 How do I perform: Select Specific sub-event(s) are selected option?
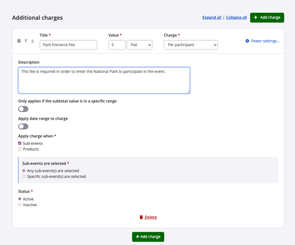[24, 177]
